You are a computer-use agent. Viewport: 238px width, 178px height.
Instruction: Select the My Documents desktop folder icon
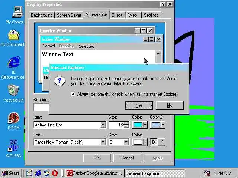(x=14, y=34)
